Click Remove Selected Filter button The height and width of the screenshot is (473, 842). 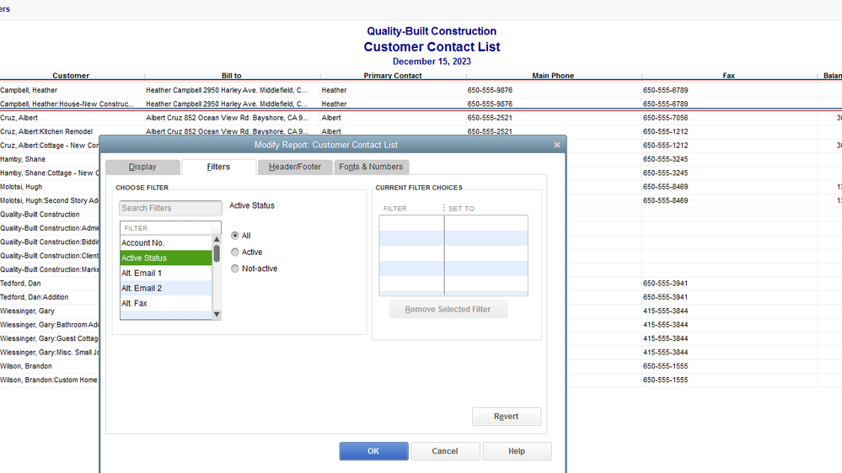pos(448,310)
